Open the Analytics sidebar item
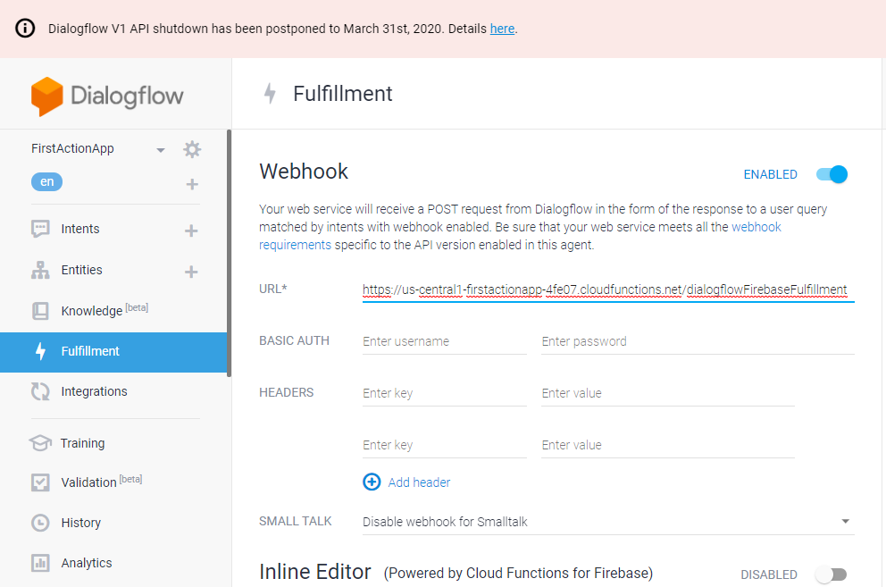The width and height of the screenshot is (886, 587). (86, 563)
